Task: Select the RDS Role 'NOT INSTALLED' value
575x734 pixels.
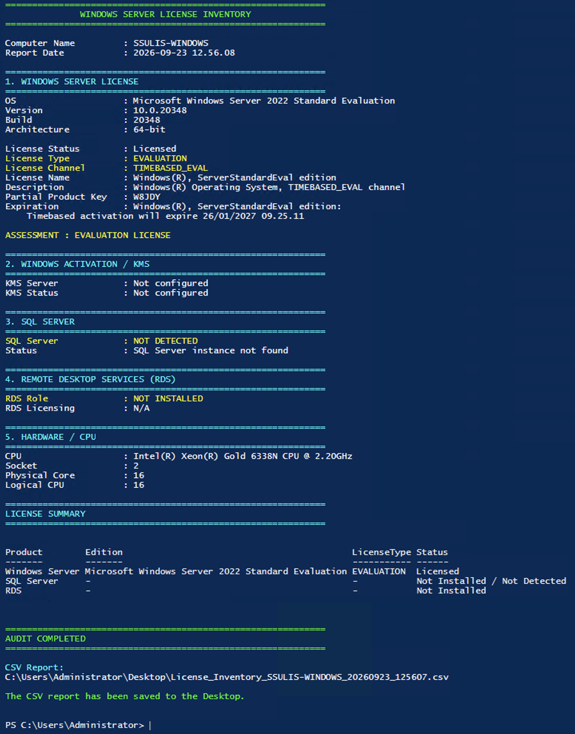Action: point(168,399)
